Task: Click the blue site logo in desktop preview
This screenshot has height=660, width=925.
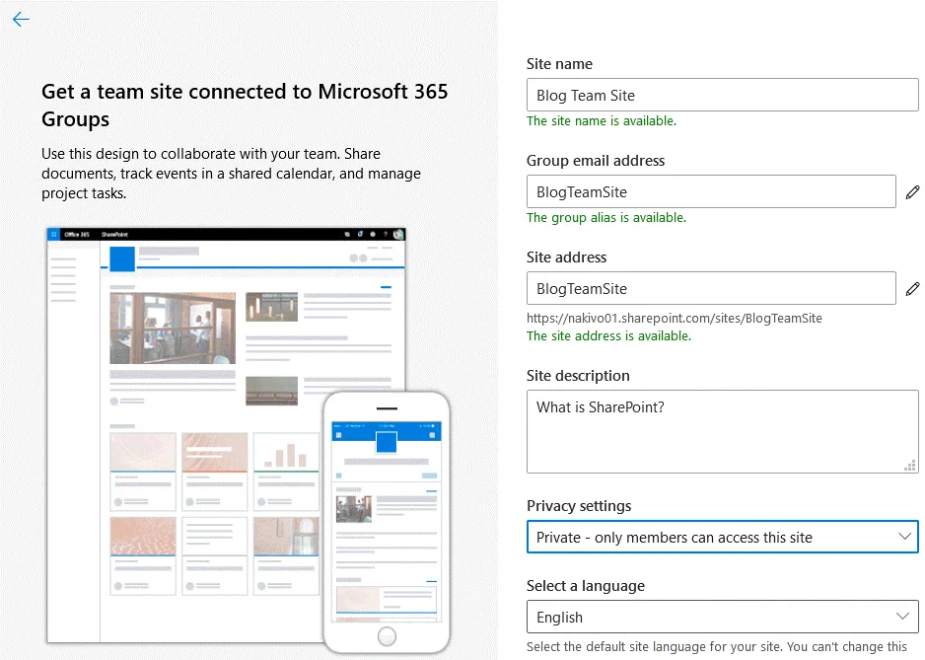Action: tap(122, 258)
